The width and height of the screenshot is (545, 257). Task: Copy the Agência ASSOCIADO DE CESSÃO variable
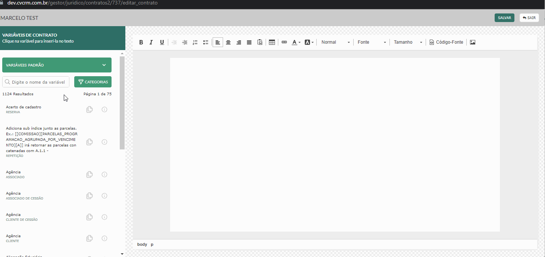click(90, 196)
